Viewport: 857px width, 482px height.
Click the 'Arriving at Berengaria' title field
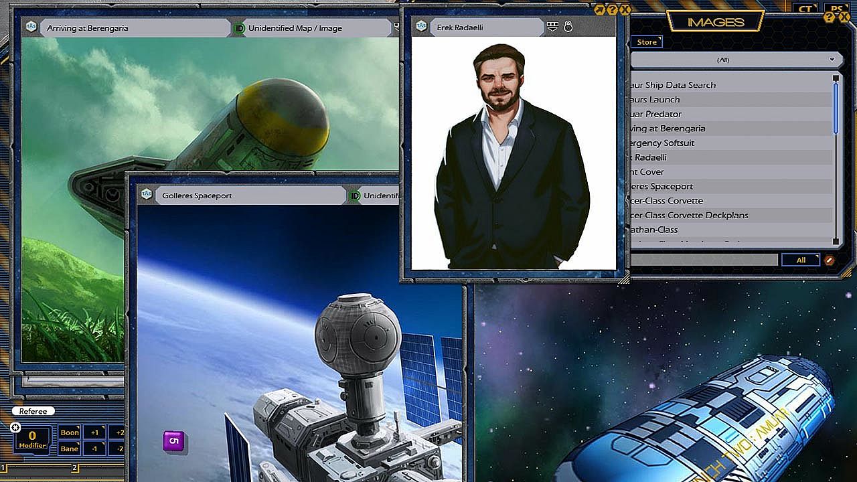click(x=135, y=28)
